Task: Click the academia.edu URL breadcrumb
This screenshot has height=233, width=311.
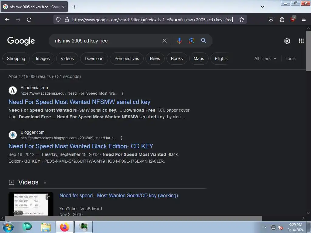Action: point(69,93)
